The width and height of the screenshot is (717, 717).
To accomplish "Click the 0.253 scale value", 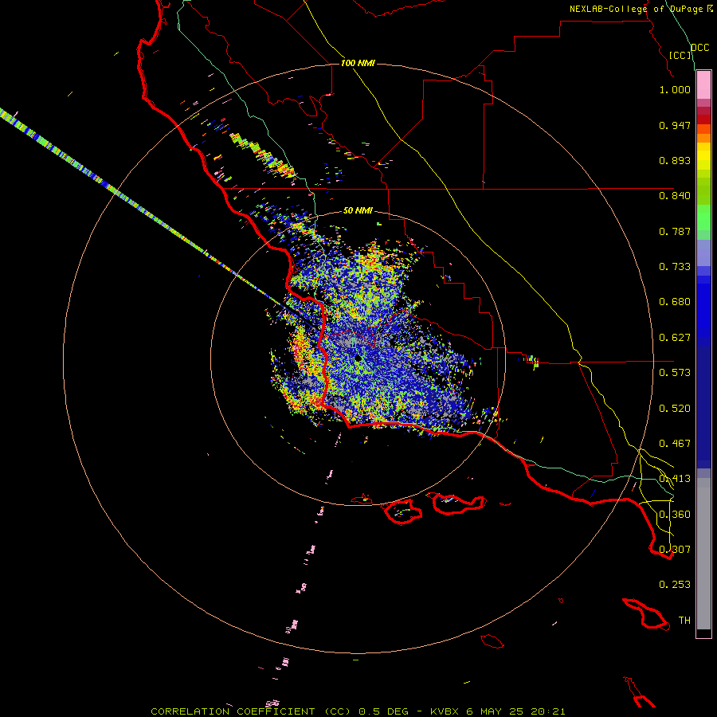I will pos(675,585).
